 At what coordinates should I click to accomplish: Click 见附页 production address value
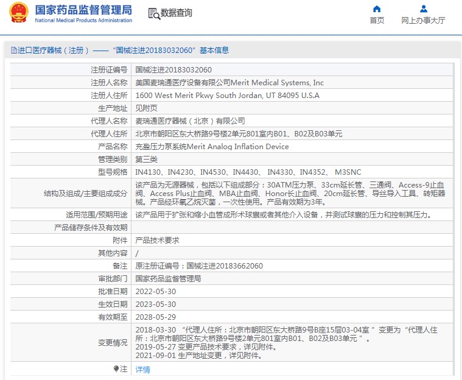tap(146, 108)
